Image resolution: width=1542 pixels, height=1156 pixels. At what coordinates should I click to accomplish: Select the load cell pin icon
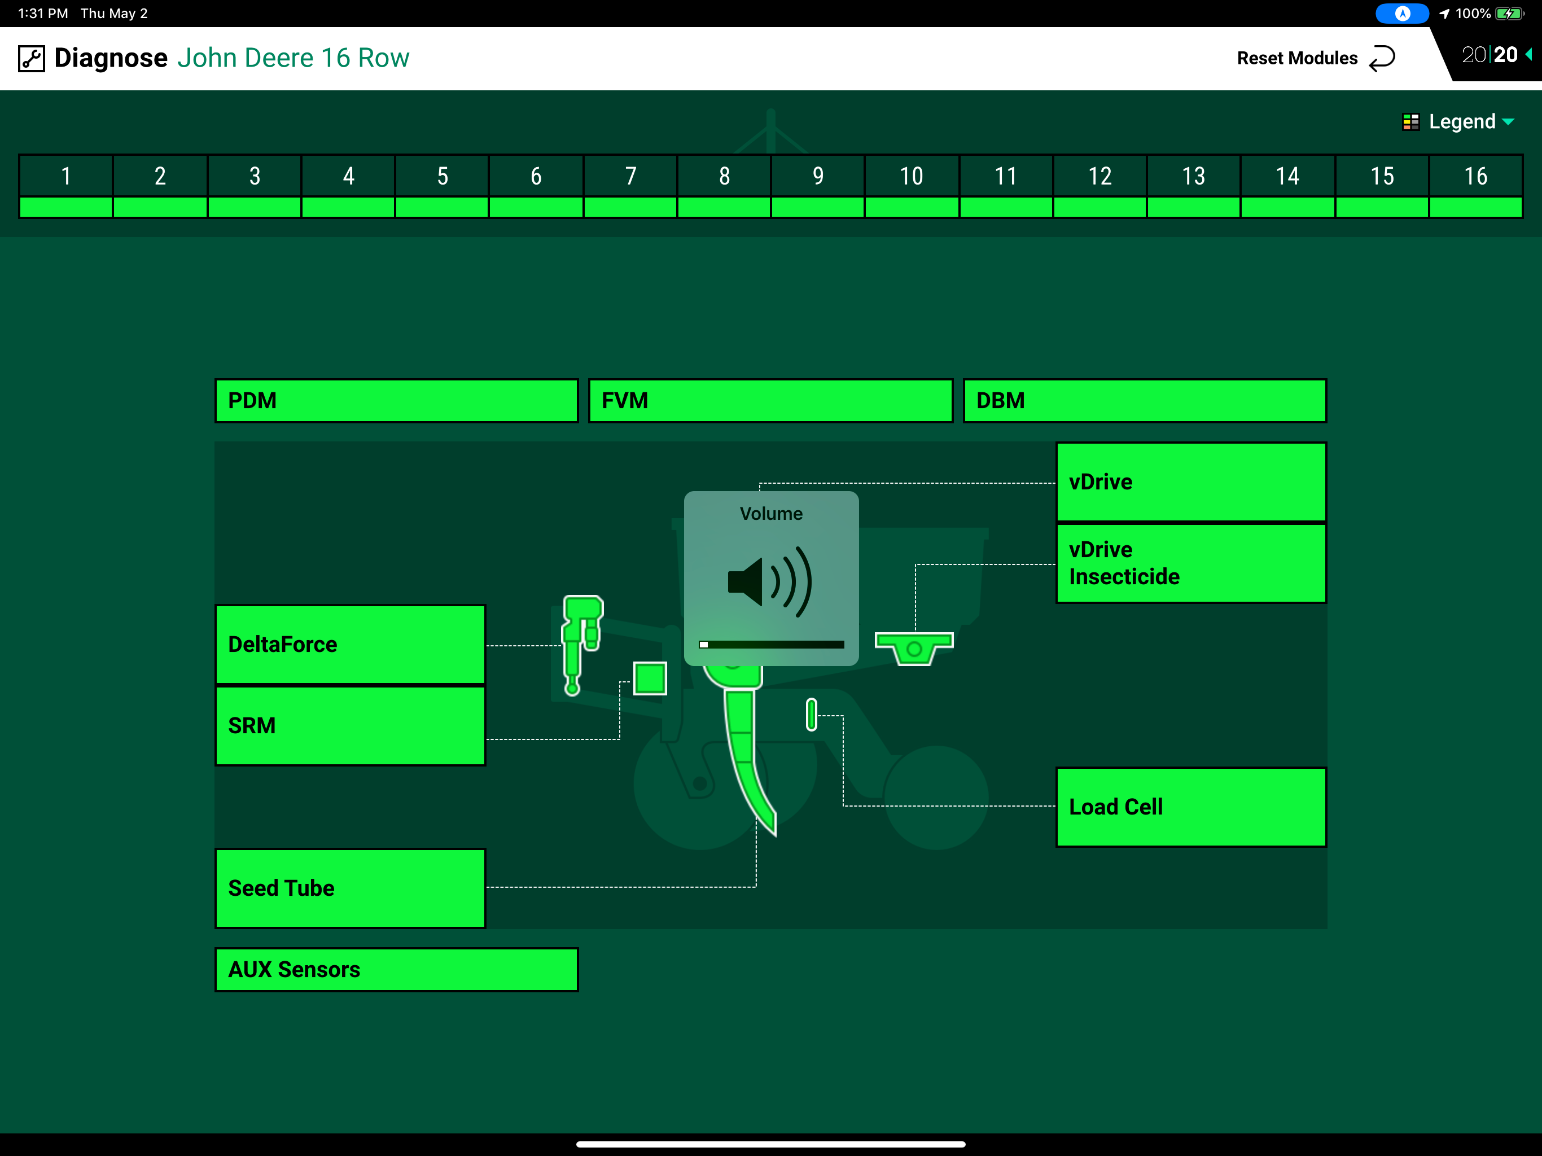pyautogui.click(x=812, y=715)
